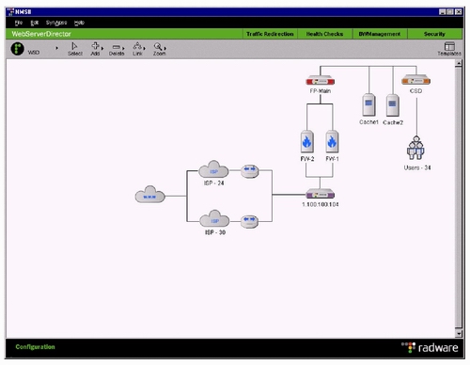Open the File menu
Viewport: 470px width, 365px height.
tap(19, 23)
